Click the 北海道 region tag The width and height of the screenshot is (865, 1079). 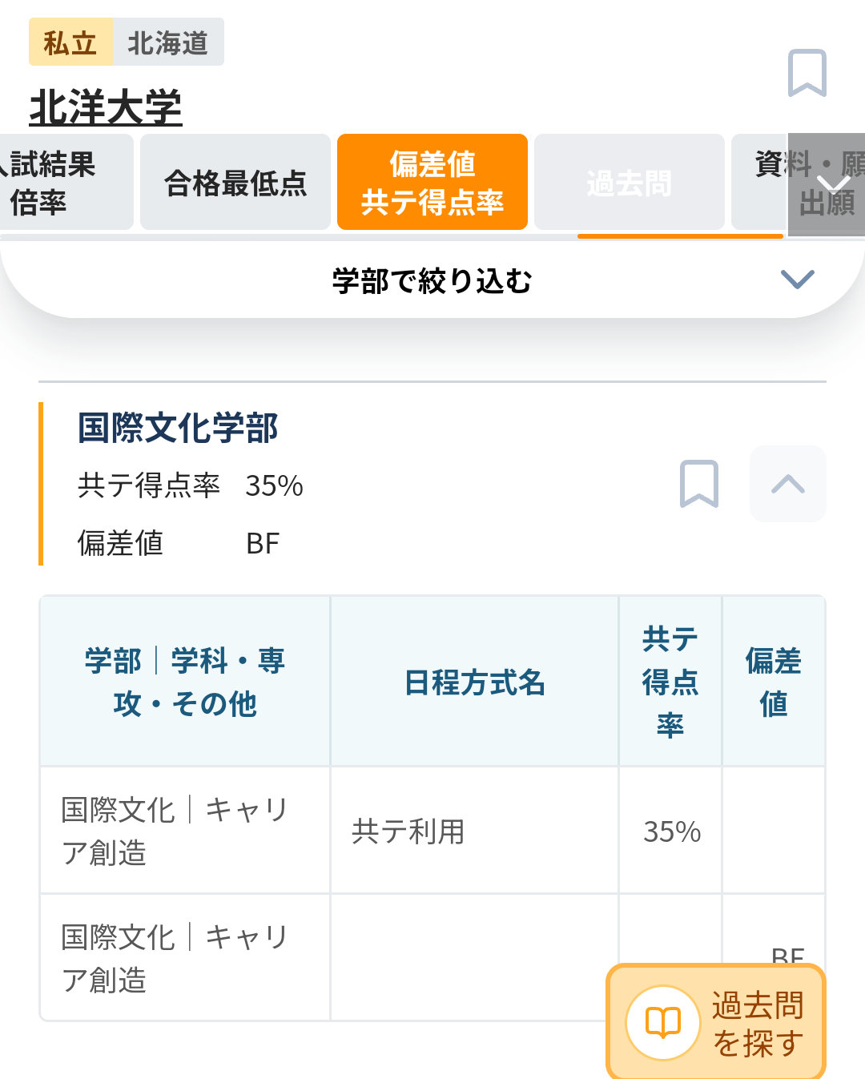168,42
